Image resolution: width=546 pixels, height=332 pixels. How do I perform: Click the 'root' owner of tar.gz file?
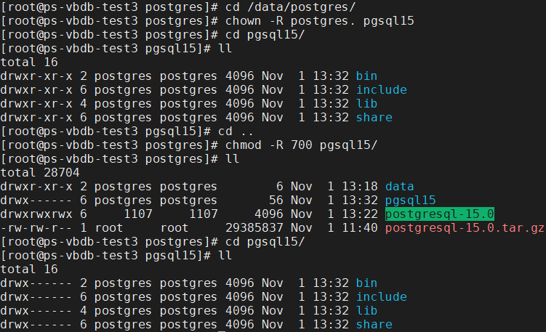[108, 228]
